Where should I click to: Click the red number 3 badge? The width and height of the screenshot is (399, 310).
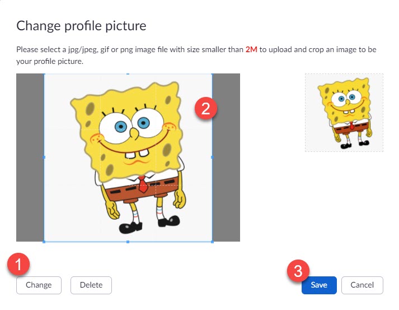299,271
